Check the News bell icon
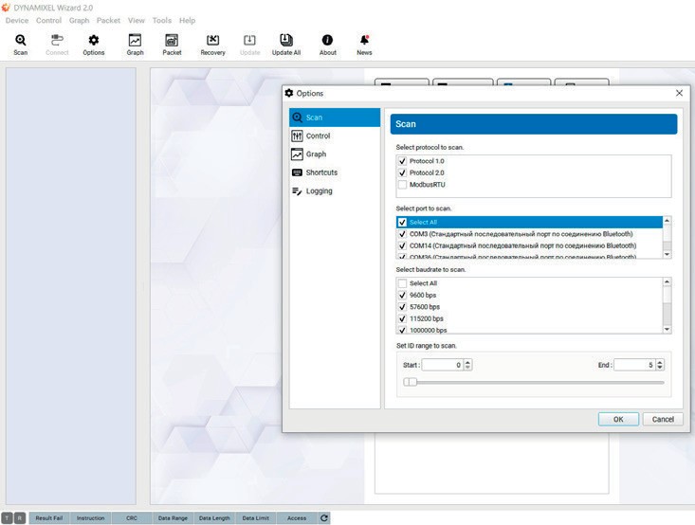This screenshot has width=695, height=525. [x=364, y=44]
